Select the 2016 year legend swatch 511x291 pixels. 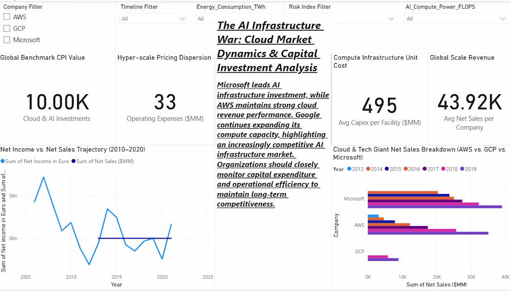406,169
